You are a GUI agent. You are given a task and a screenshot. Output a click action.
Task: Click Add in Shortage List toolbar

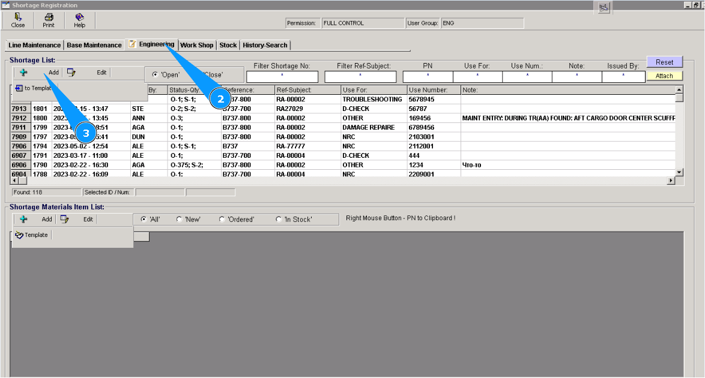pos(53,73)
